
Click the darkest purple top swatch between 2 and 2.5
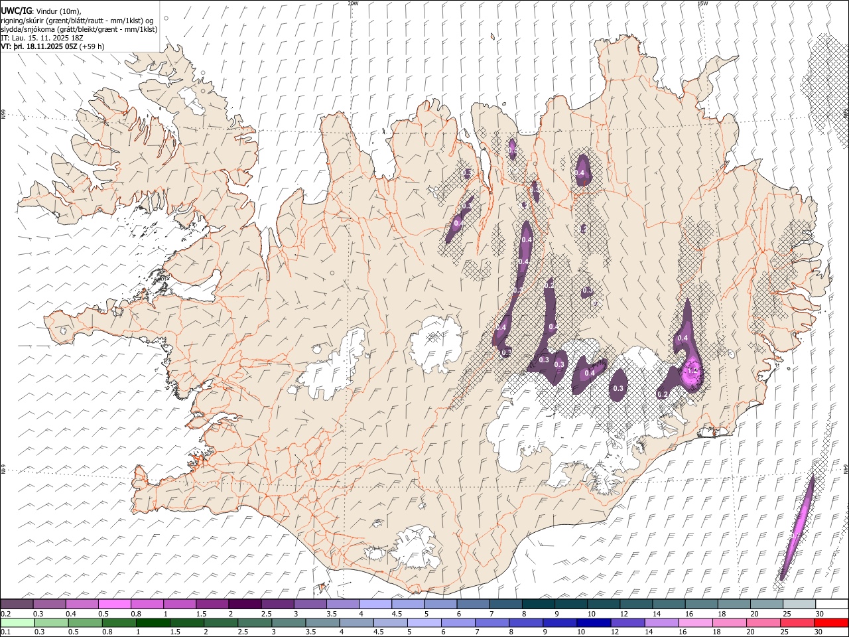[x=245, y=604]
